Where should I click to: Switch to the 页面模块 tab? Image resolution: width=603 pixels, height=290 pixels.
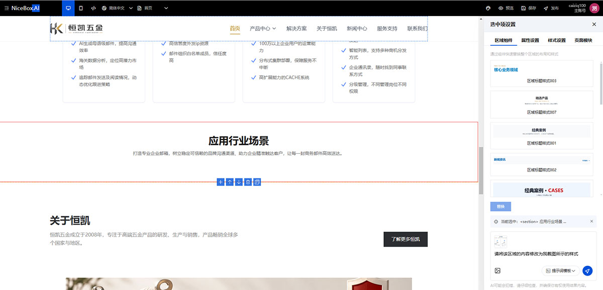(583, 40)
